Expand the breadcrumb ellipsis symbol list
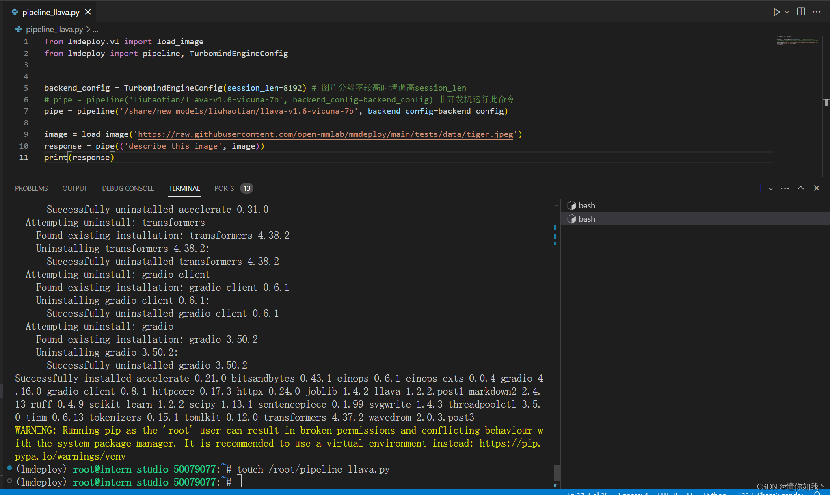This screenshot has width=830, height=495. tap(96, 30)
